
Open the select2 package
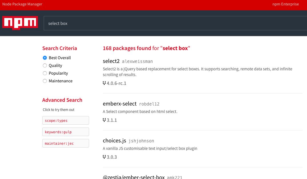point(111,61)
